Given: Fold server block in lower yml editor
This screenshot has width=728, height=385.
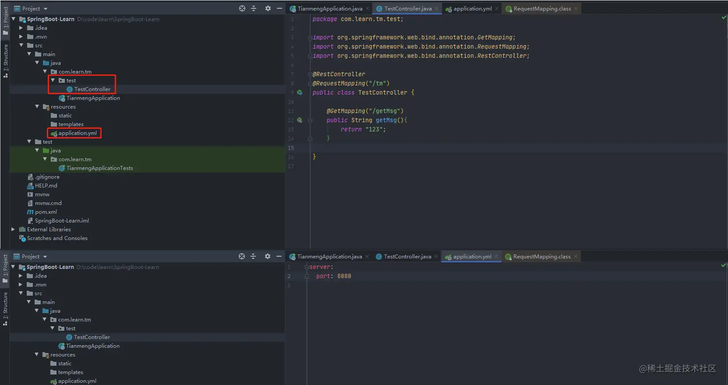Looking at the screenshot, I should point(307,267).
